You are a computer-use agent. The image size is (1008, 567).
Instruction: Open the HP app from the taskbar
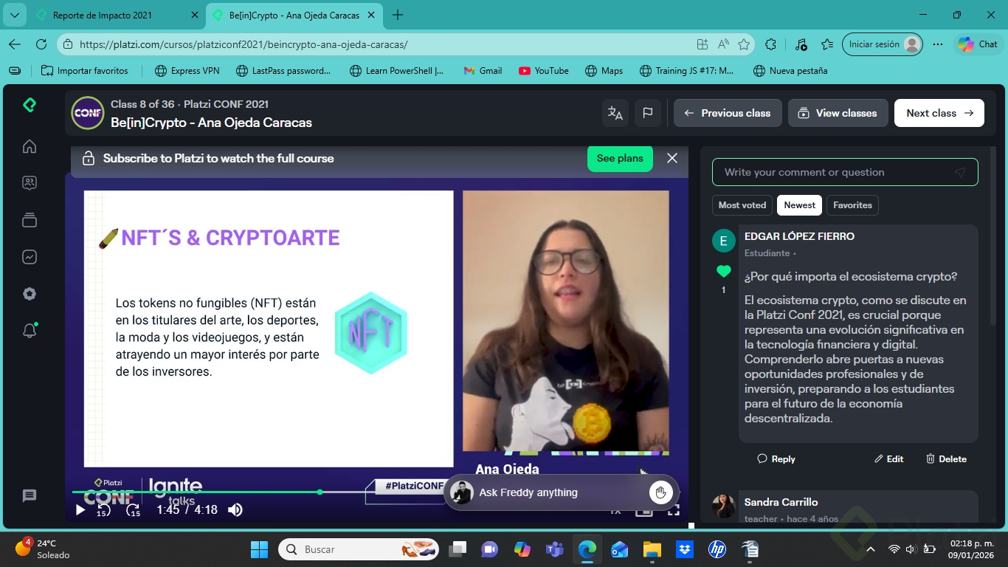pos(717,549)
